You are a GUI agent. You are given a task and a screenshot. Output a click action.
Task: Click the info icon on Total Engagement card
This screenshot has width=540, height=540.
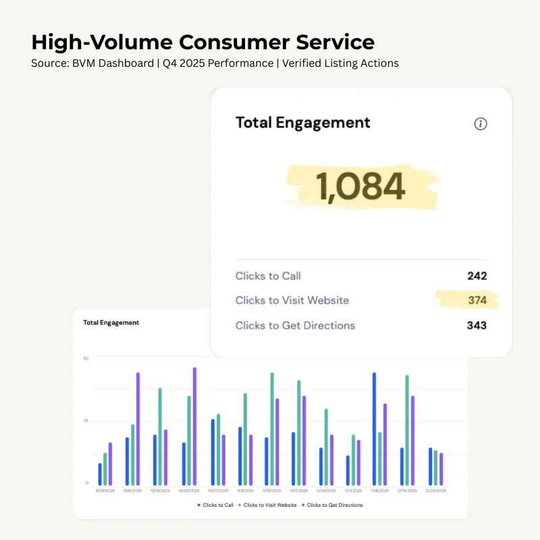click(x=480, y=124)
